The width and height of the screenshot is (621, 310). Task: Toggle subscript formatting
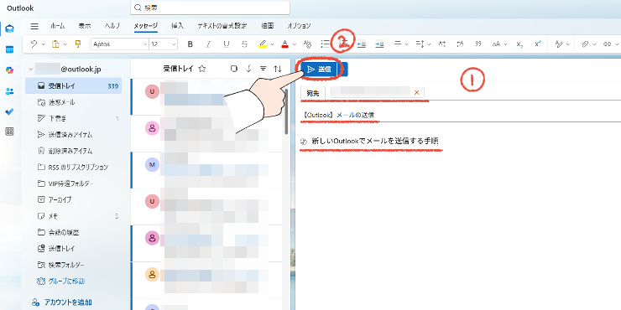point(519,44)
